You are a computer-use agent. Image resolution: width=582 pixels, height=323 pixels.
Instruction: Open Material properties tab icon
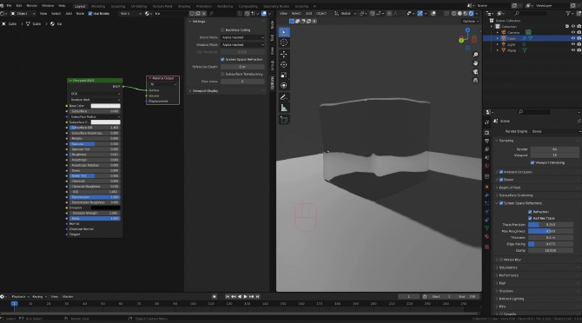(487, 236)
